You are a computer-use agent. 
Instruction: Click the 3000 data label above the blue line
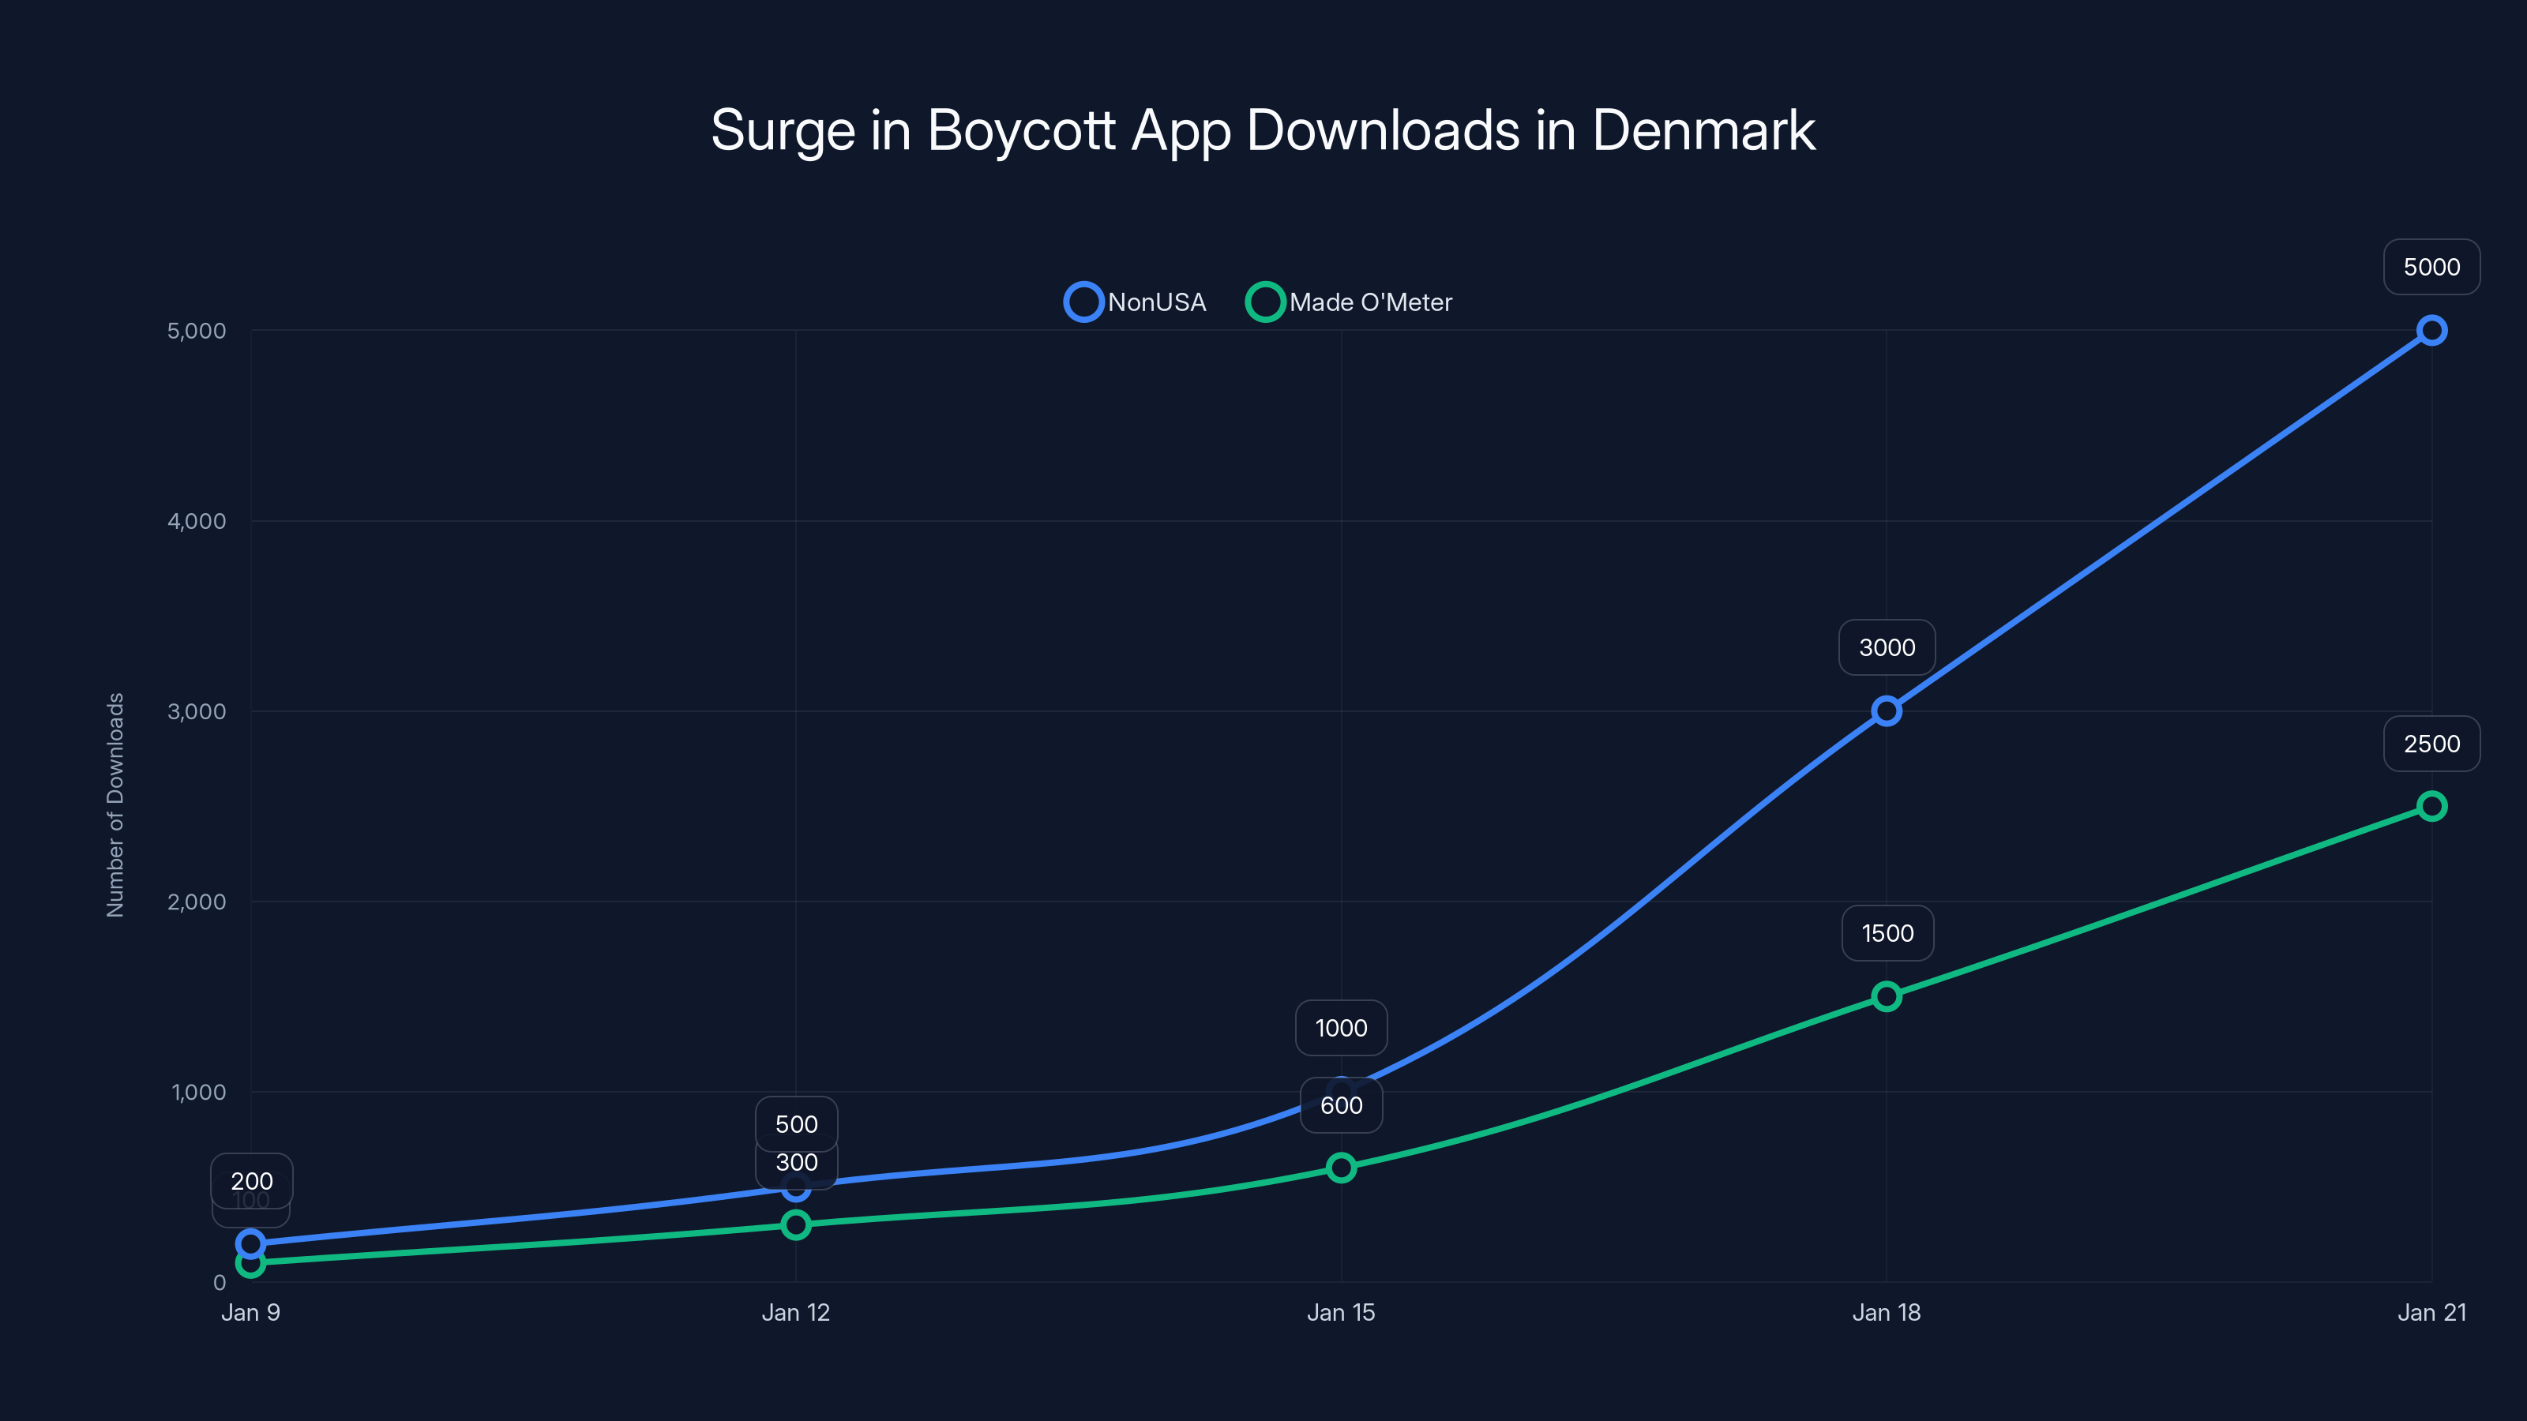pyautogui.click(x=1886, y=647)
